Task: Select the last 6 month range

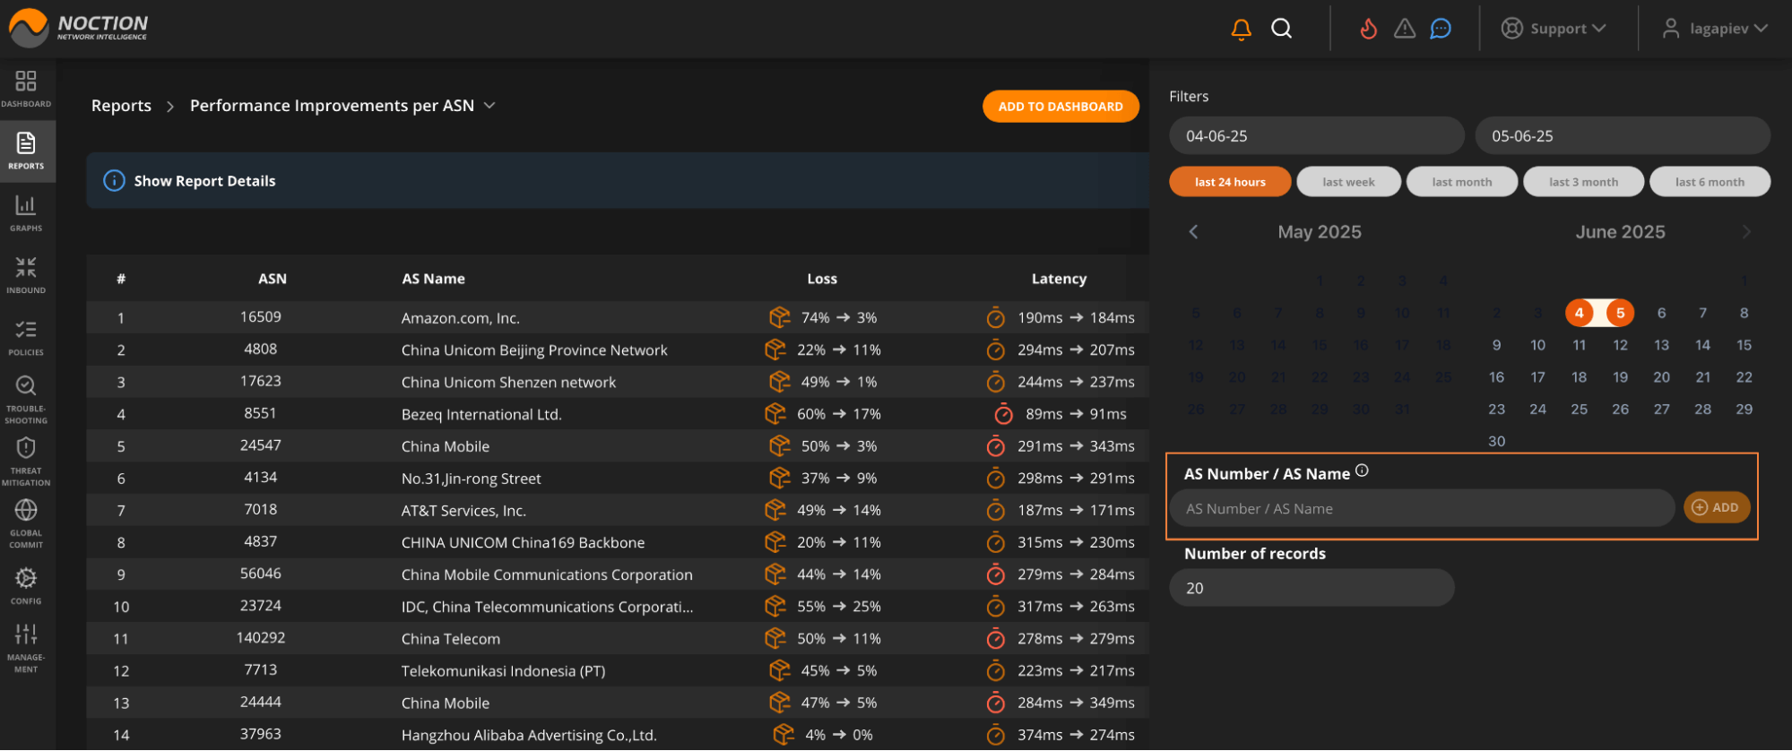Action: tap(1710, 182)
